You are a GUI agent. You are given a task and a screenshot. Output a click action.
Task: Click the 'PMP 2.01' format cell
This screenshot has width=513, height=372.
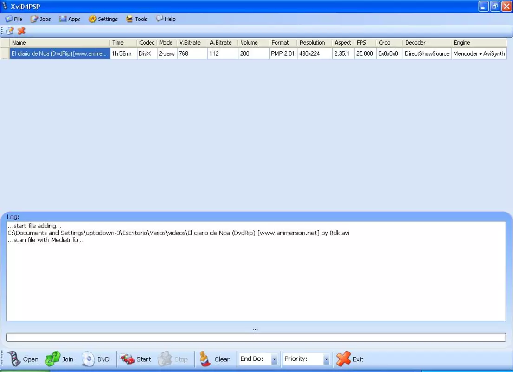[x=283, y=53]
